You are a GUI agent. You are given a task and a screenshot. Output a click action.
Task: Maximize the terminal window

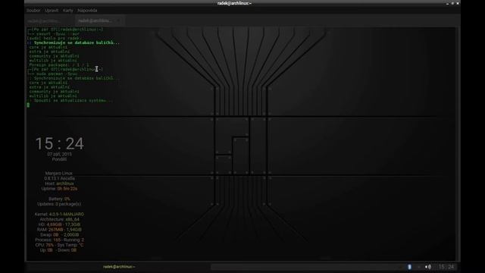[452, 3]
